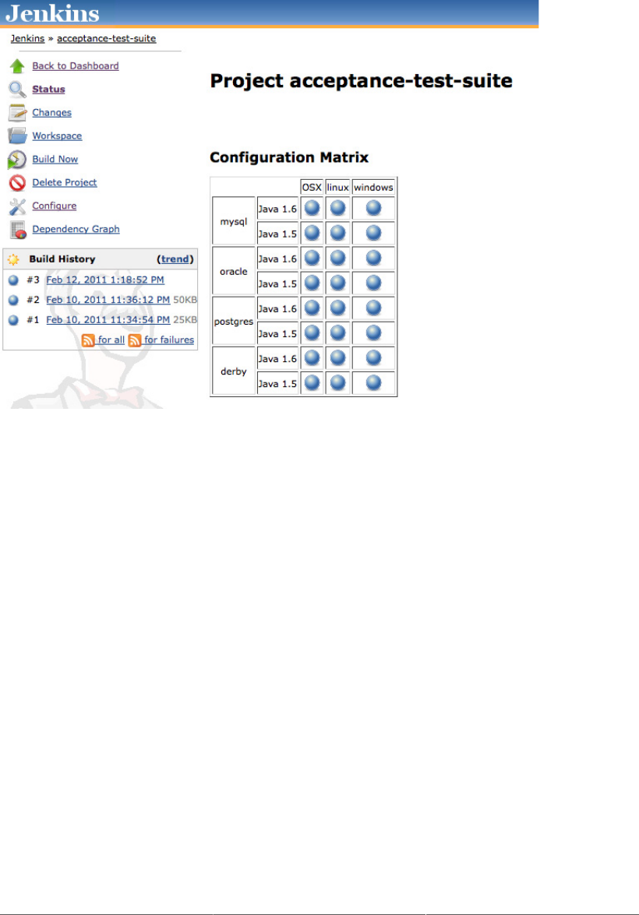
Task: Click the Jenkins breadcrumb link
Action: [27, 38]
